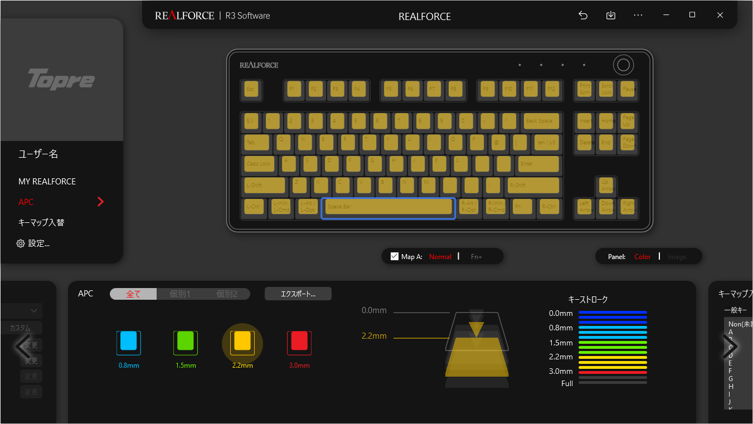Select the Tab key on keyboard
The image size is (753, 424).
[256, 142]
